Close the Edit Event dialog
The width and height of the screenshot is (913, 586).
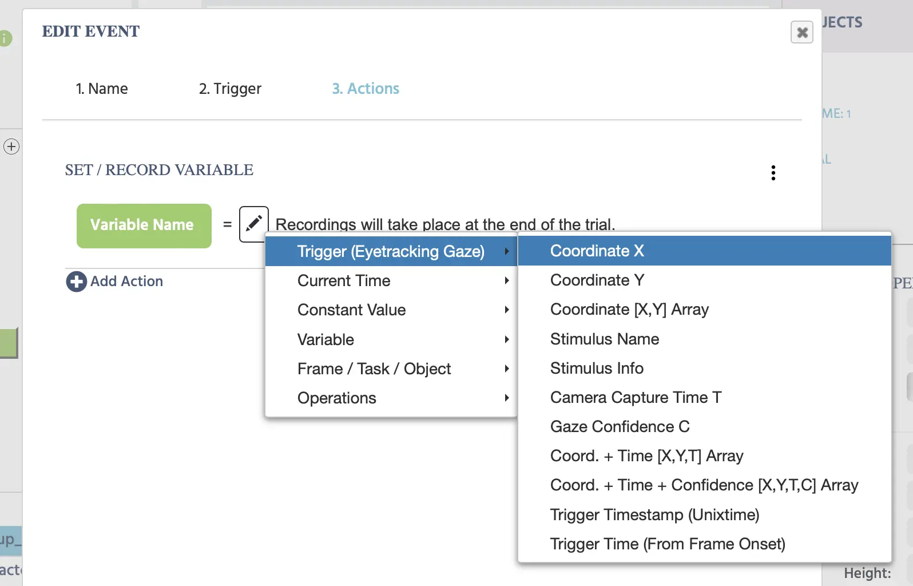(801, 32)
